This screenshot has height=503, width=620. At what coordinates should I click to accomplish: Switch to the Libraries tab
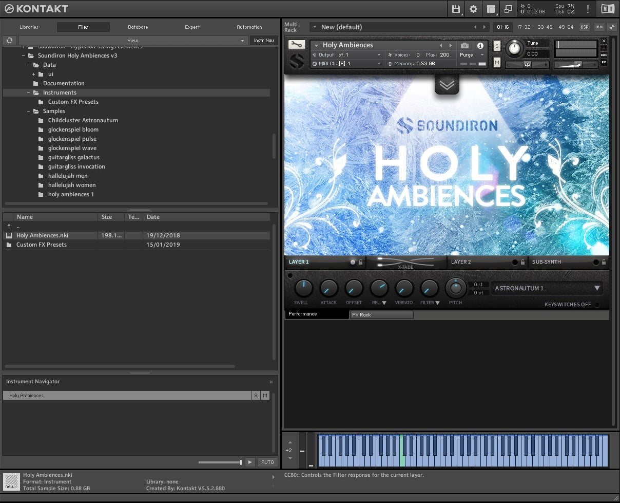point(29,27)
